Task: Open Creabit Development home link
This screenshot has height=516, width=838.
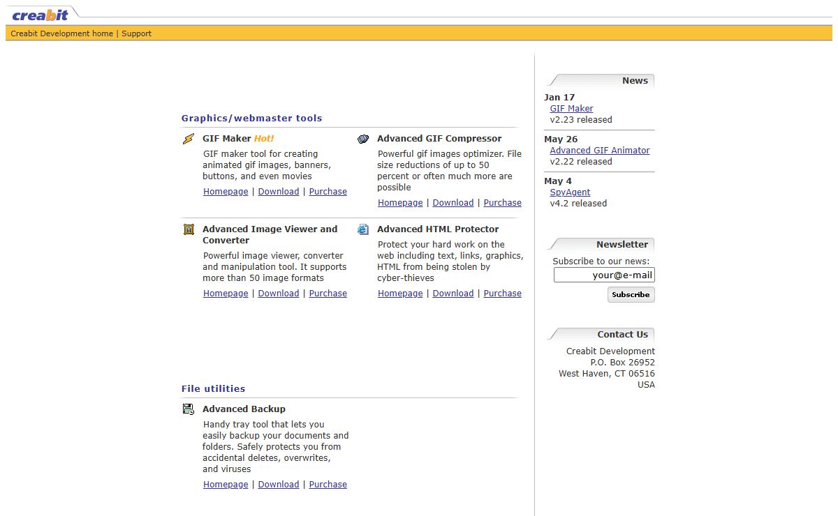Action: [61, 33]
